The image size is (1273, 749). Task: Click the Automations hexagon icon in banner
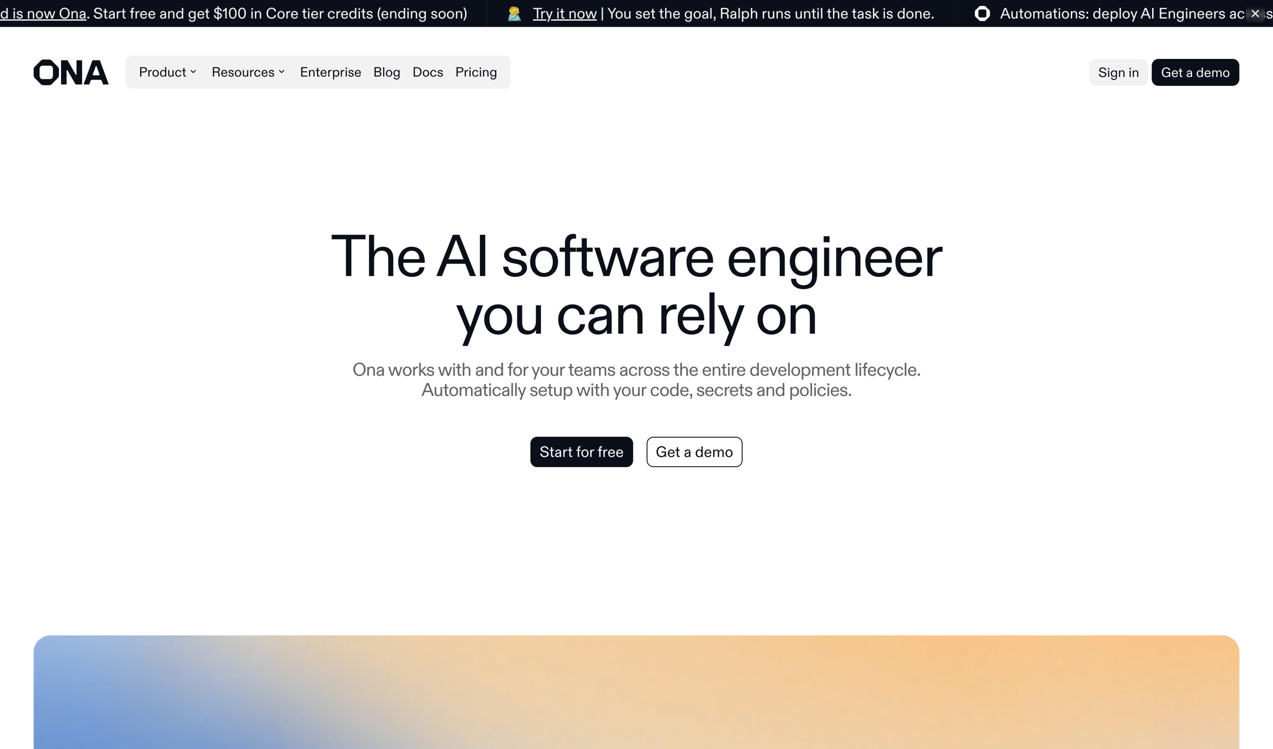[x=982, y=13]
